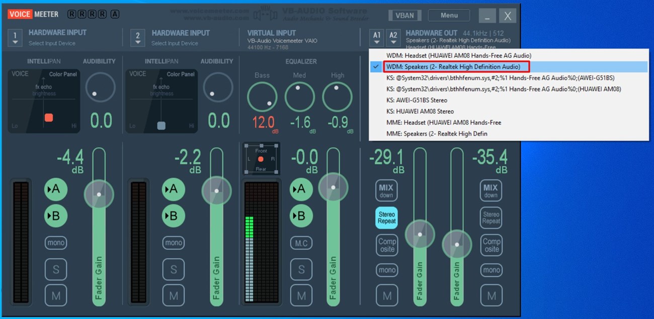
Task: Toggle Stereo Repeat on A1 bus
Action: (x=386, y=218)
